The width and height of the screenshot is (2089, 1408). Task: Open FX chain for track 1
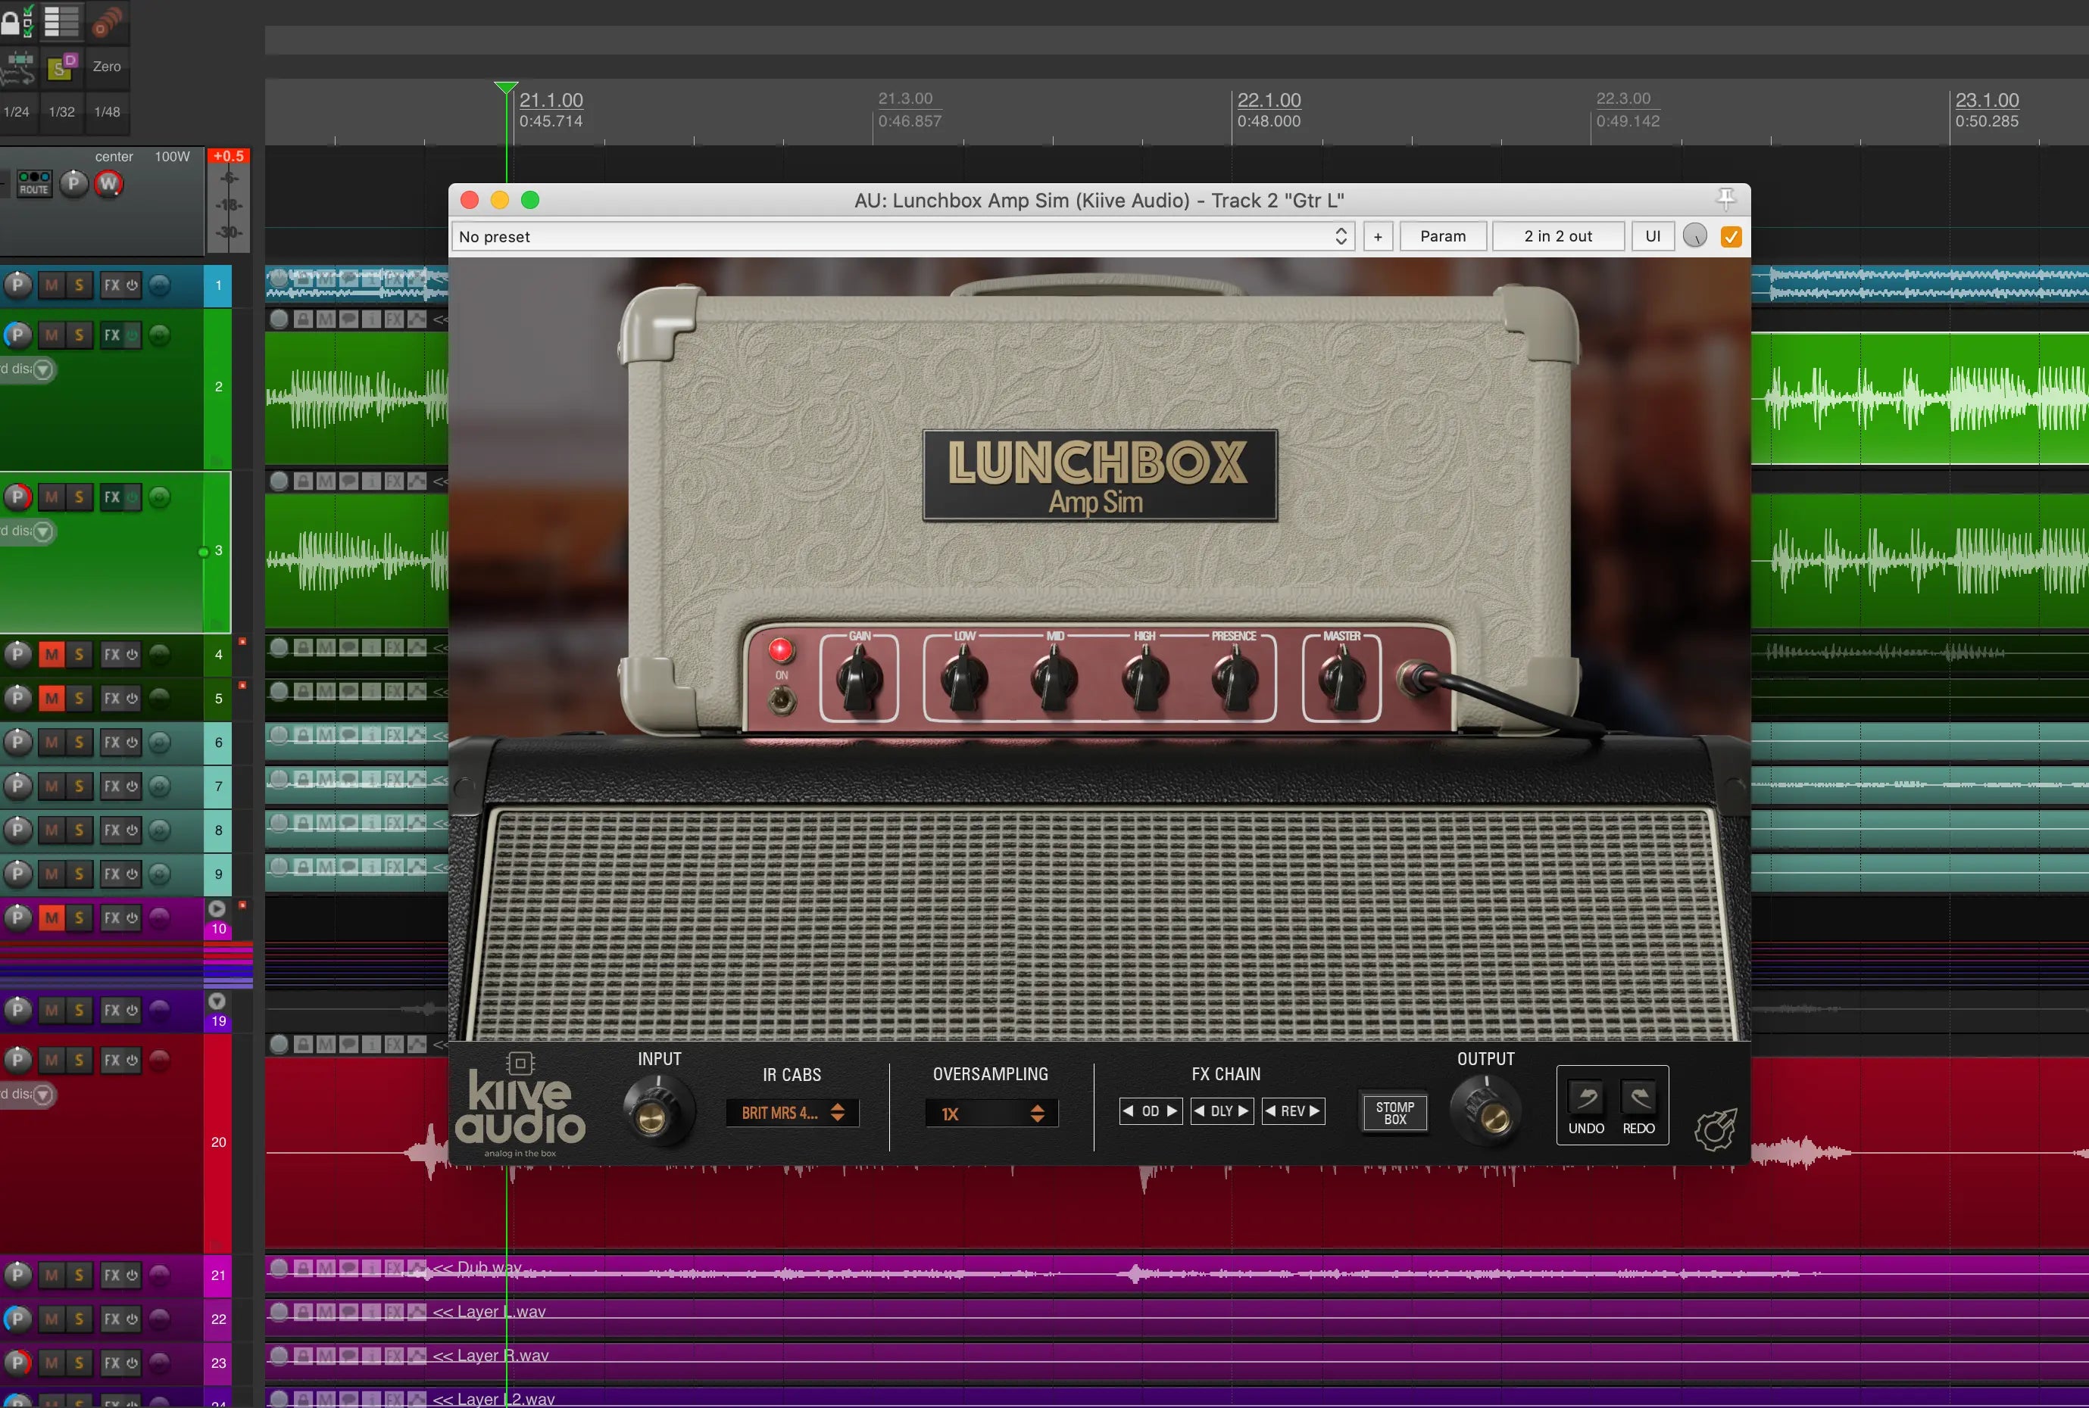click(x=111, y=285)
